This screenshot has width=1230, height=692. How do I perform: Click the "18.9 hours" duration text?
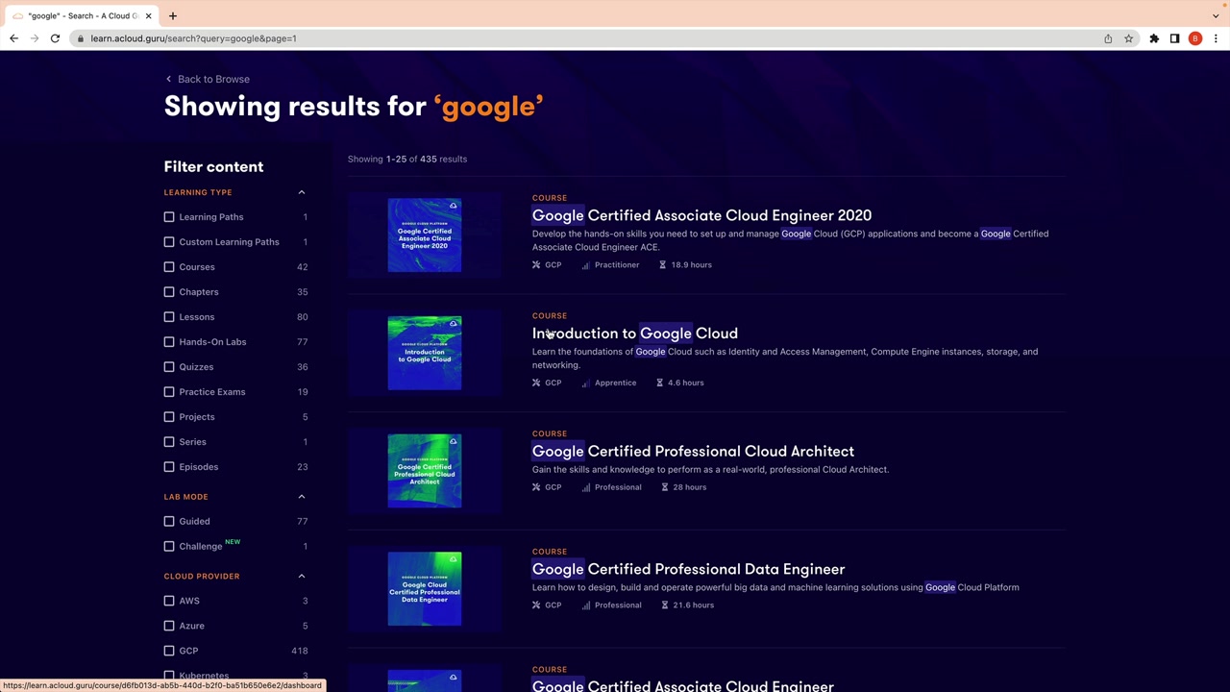tap(691, 265)
